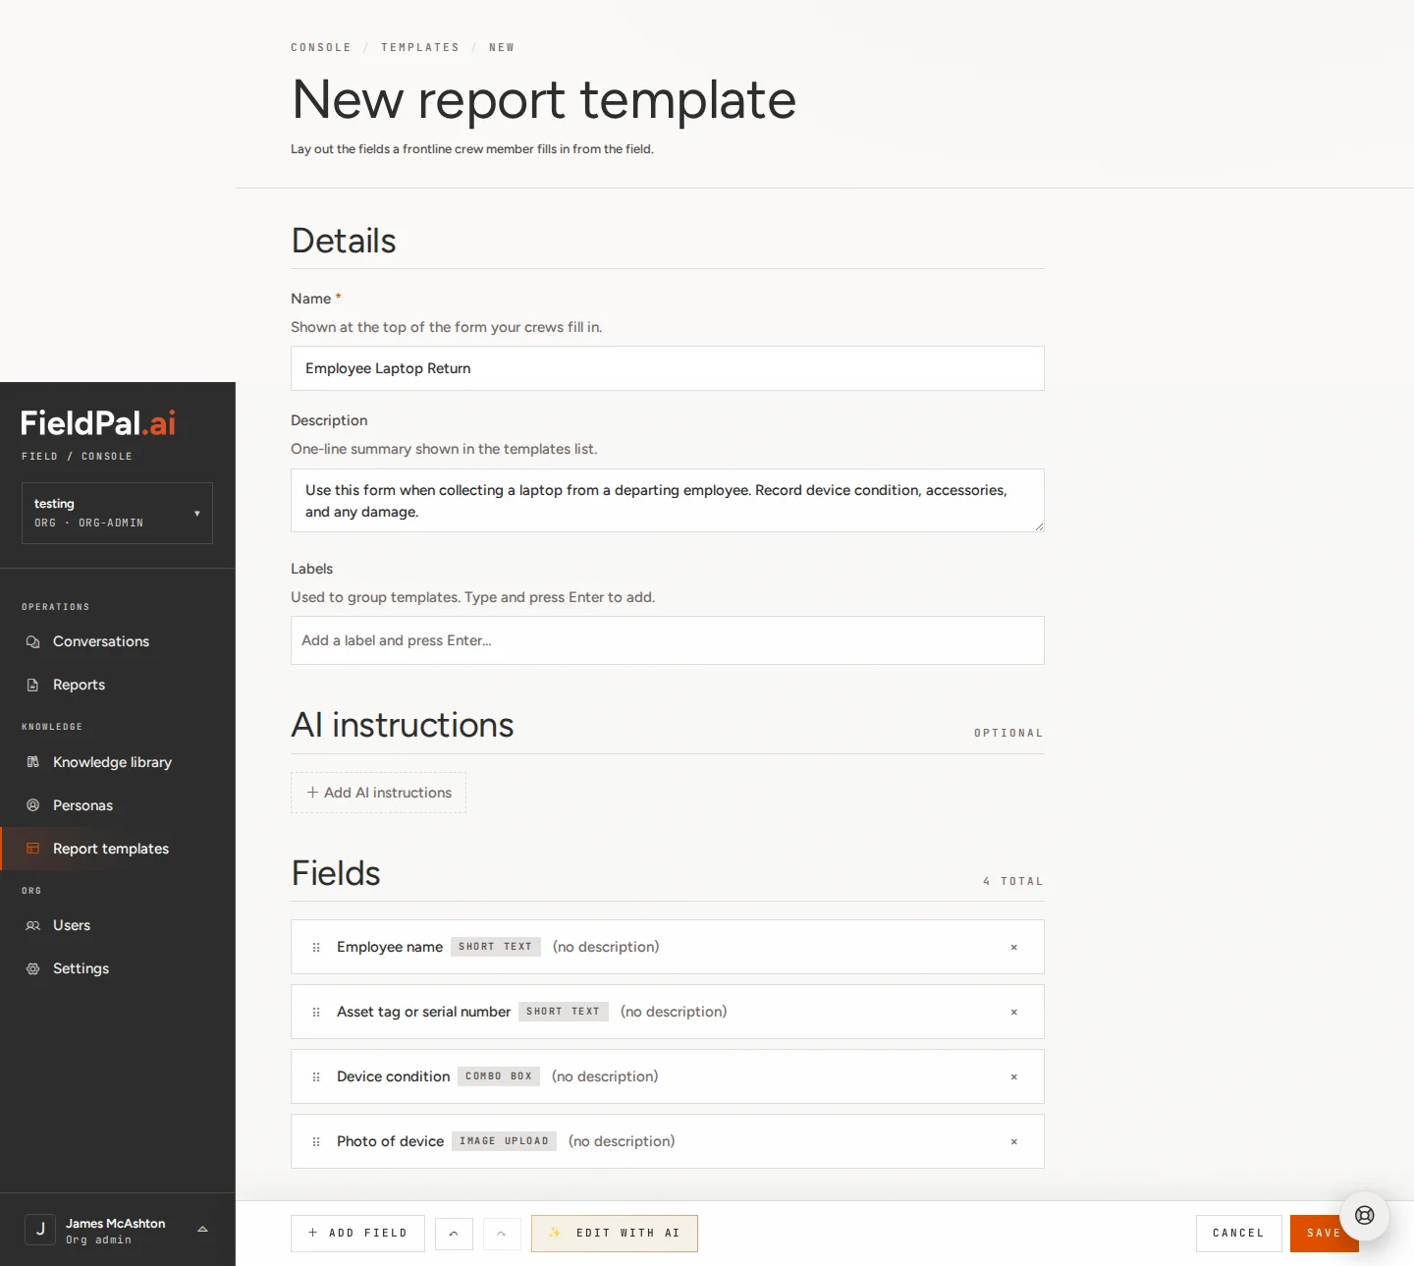Click the sparkle icon in Edit with AI
Viewport: 1414px width, 1266px height.
[x=555, y=1234]
